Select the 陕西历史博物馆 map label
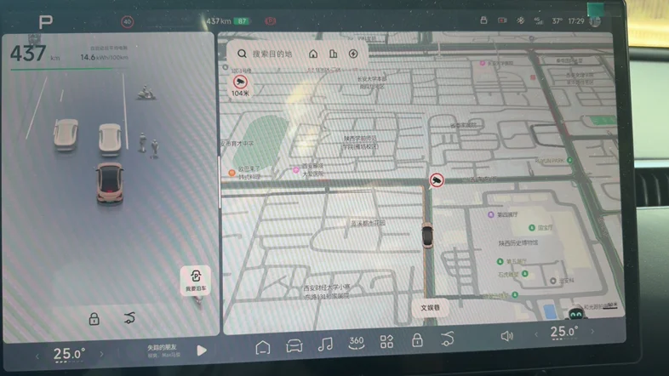The width and height of the screenshot is (669, 376). [x=518, y=243]
